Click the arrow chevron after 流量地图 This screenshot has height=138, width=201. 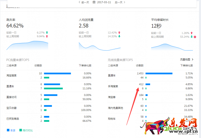193,60
